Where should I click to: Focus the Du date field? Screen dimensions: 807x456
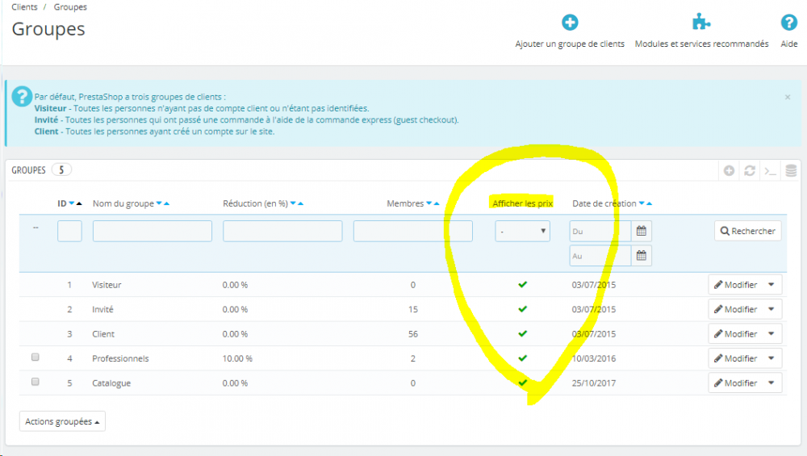click(x=600, y=231)
